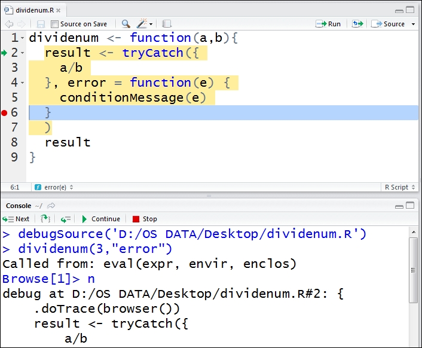Click the finish function/loop debug icon

[x=66, y=219]
